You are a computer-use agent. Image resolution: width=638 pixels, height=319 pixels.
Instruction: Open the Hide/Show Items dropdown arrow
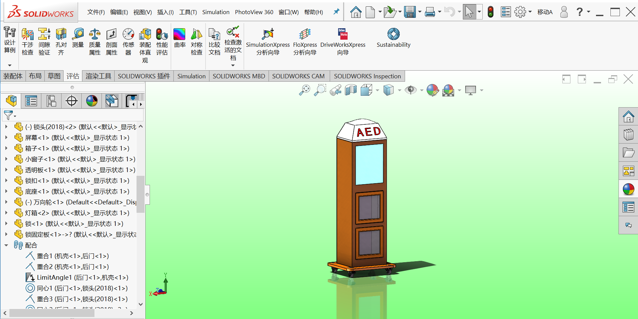coord(422,90)
